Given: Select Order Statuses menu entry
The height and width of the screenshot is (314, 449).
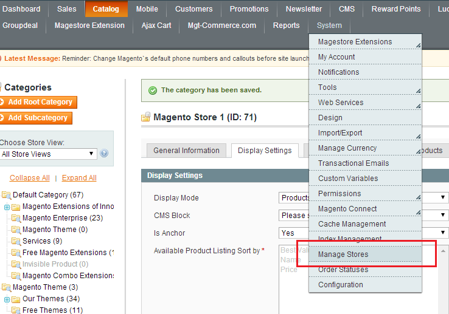Looking at the screenshot, I should pos(365,270).
